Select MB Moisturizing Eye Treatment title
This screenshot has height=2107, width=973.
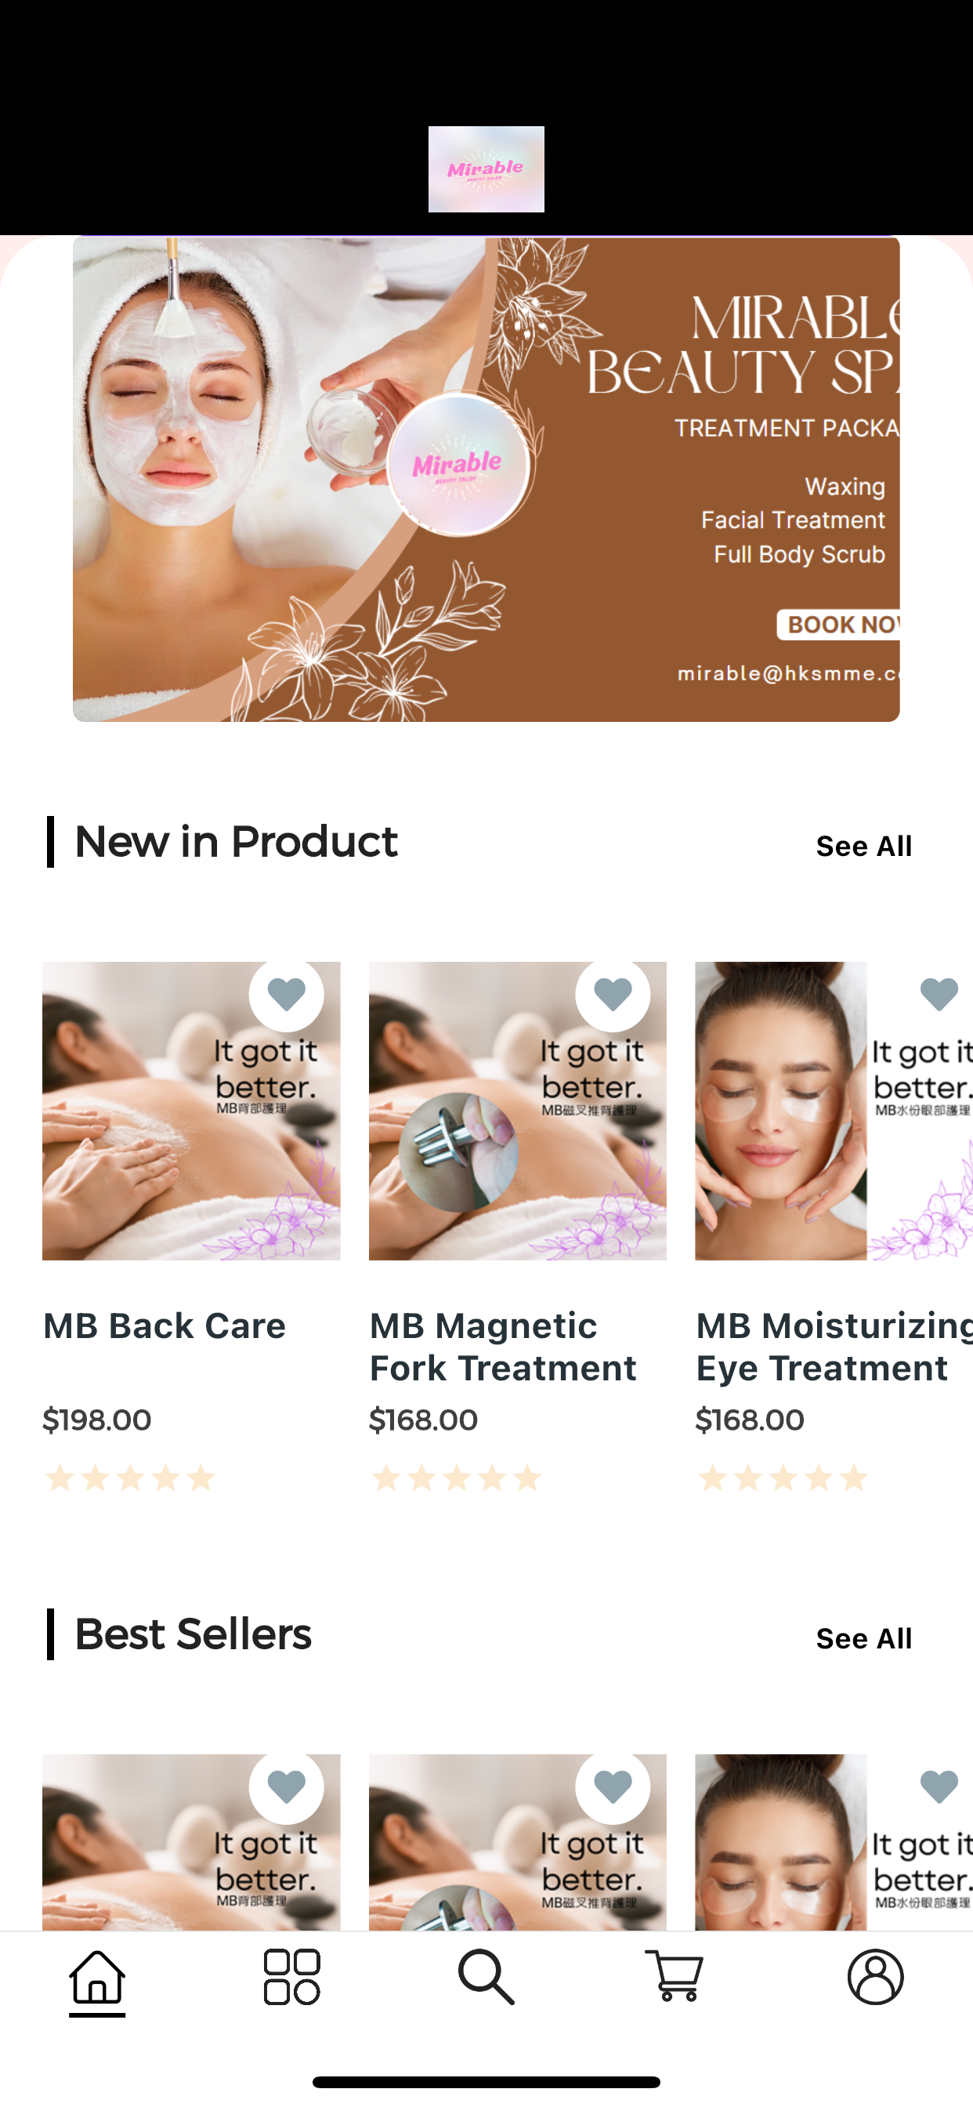click(x=834, y=1347)
